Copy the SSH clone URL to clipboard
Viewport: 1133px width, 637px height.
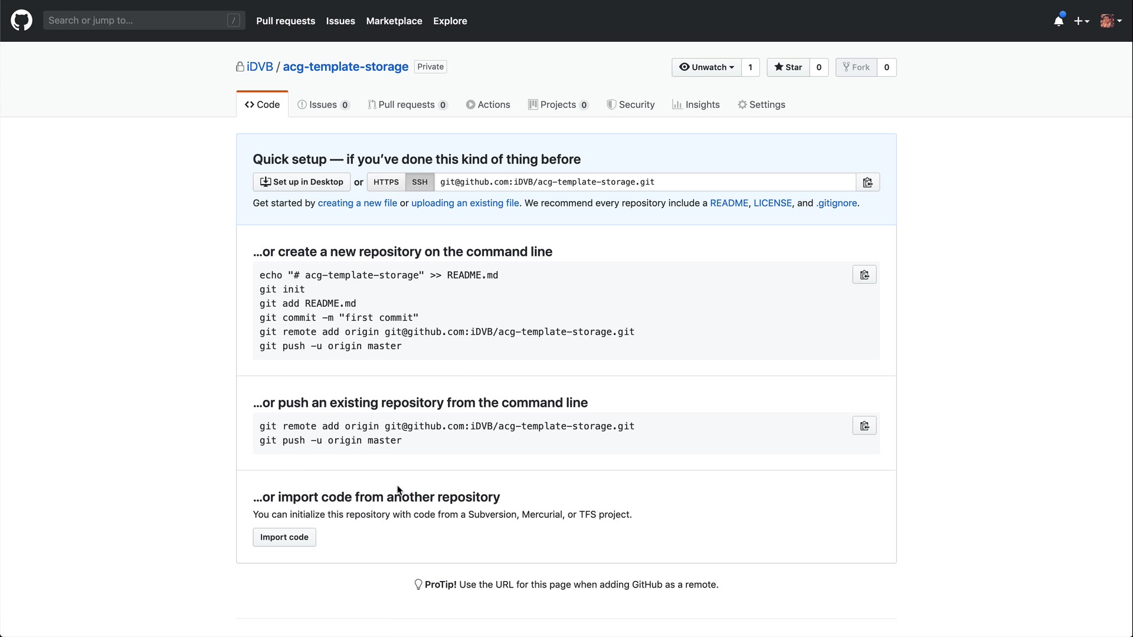pyautogui.click(x=867, y=182)
